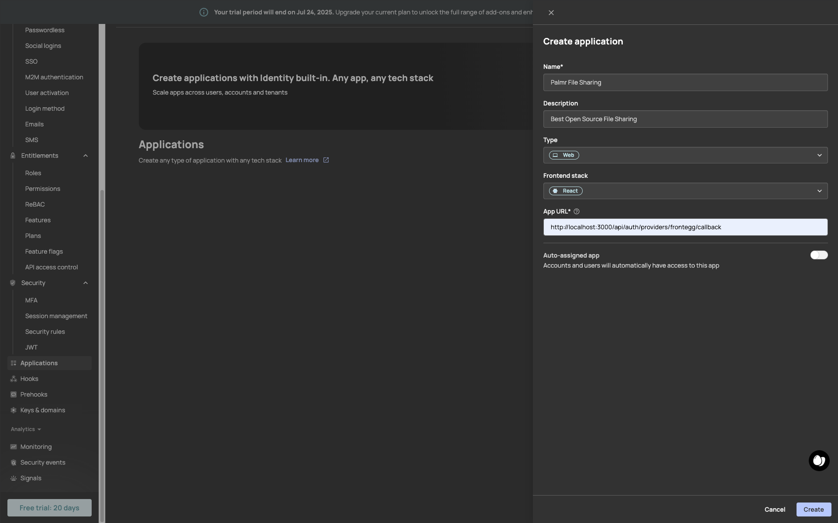Click the Description input field
Viewport: 838px width, 523px height.
pos(685,119)
